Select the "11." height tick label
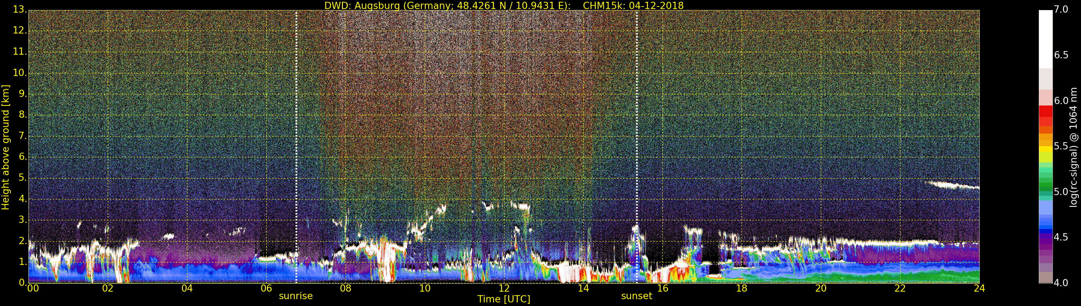Screen dimensions: 1081x306 (20, 51)
